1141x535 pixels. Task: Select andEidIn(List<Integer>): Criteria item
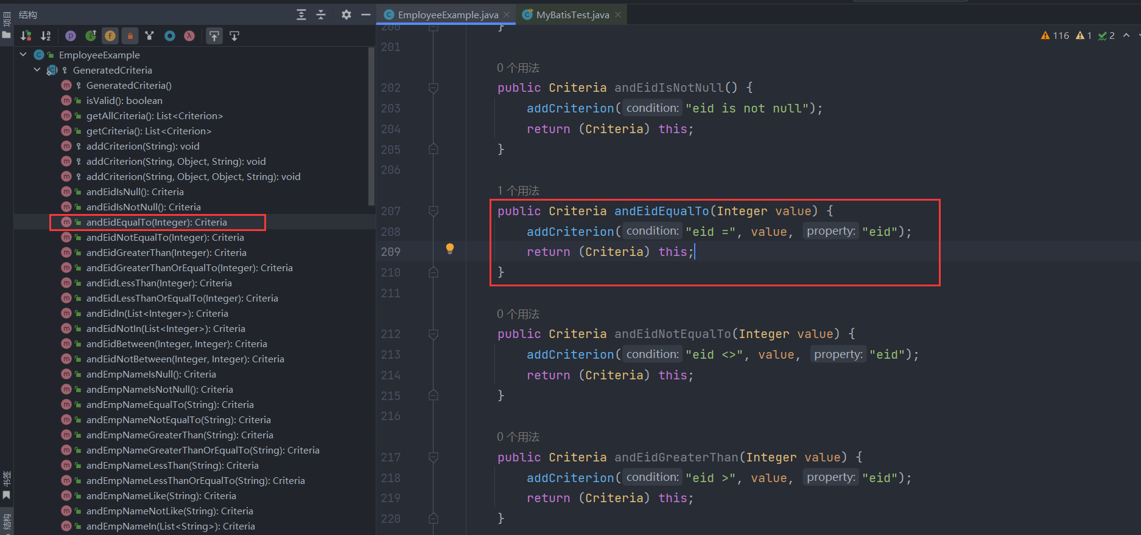(157, 313)
